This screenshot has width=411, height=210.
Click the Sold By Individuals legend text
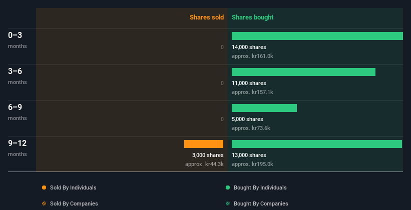[73, 187]
